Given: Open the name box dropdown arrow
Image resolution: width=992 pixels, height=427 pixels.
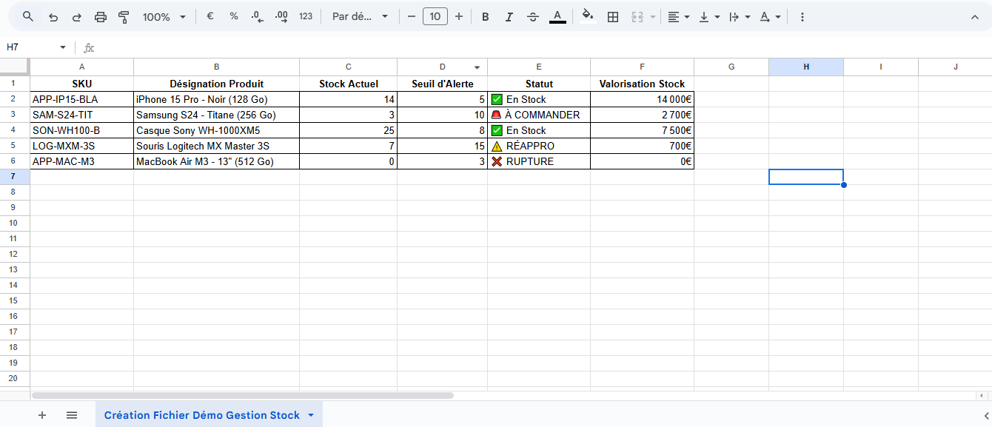Looking at the screenshot, I should coord(63,47).
